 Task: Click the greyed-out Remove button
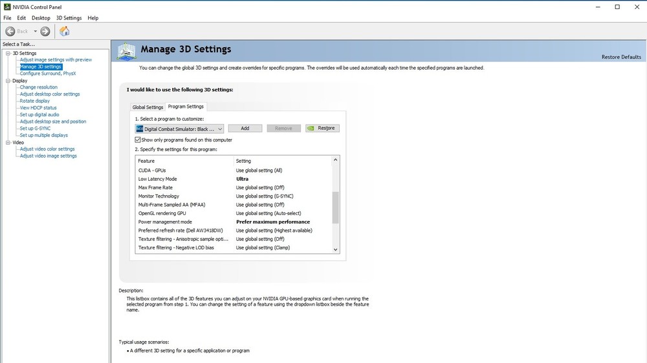[x=283, y=128]
